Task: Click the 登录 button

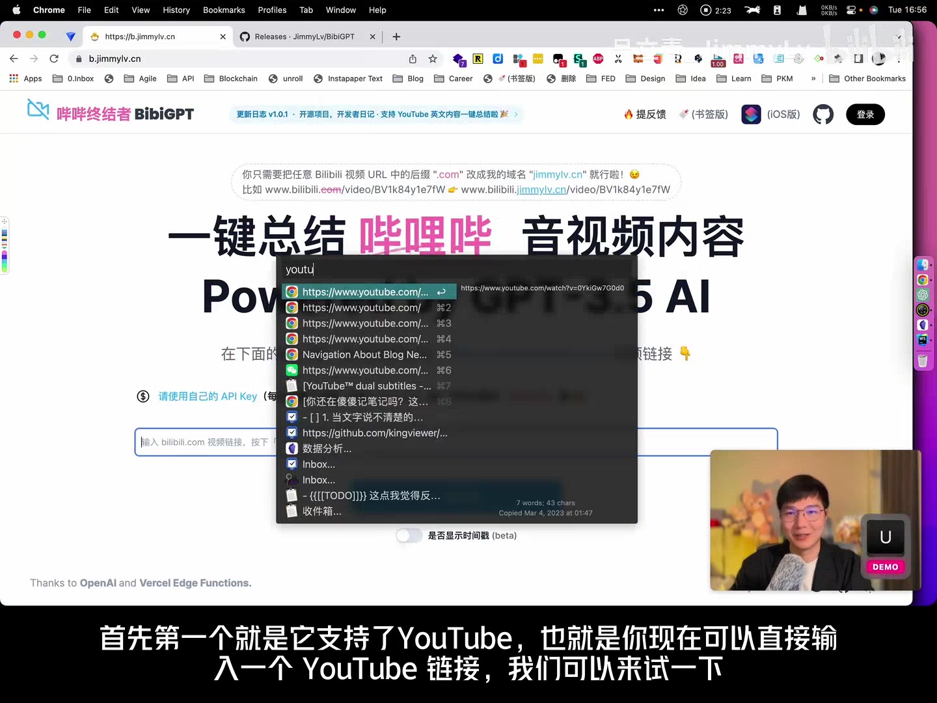Action: pyautogui.click(x=865, y=114)
